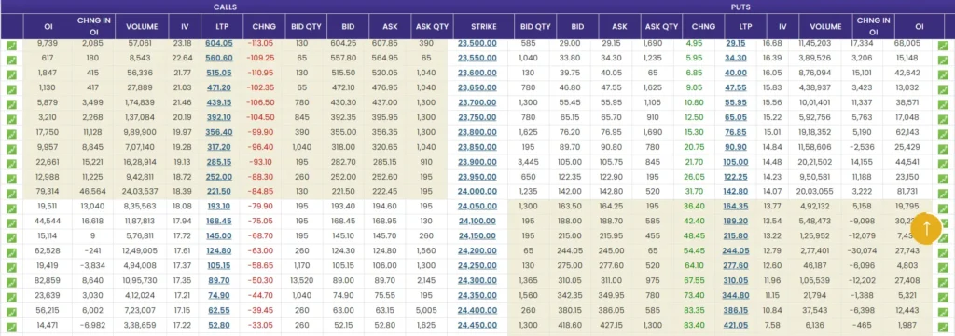955x336 pixels.
Task: Open calls chart icon for strike 23,600.00
Action: point(11,75)
